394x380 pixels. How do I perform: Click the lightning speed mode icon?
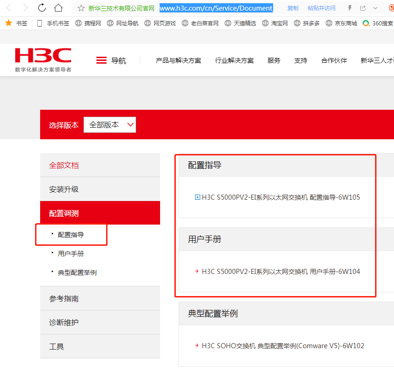pos(350,8)
